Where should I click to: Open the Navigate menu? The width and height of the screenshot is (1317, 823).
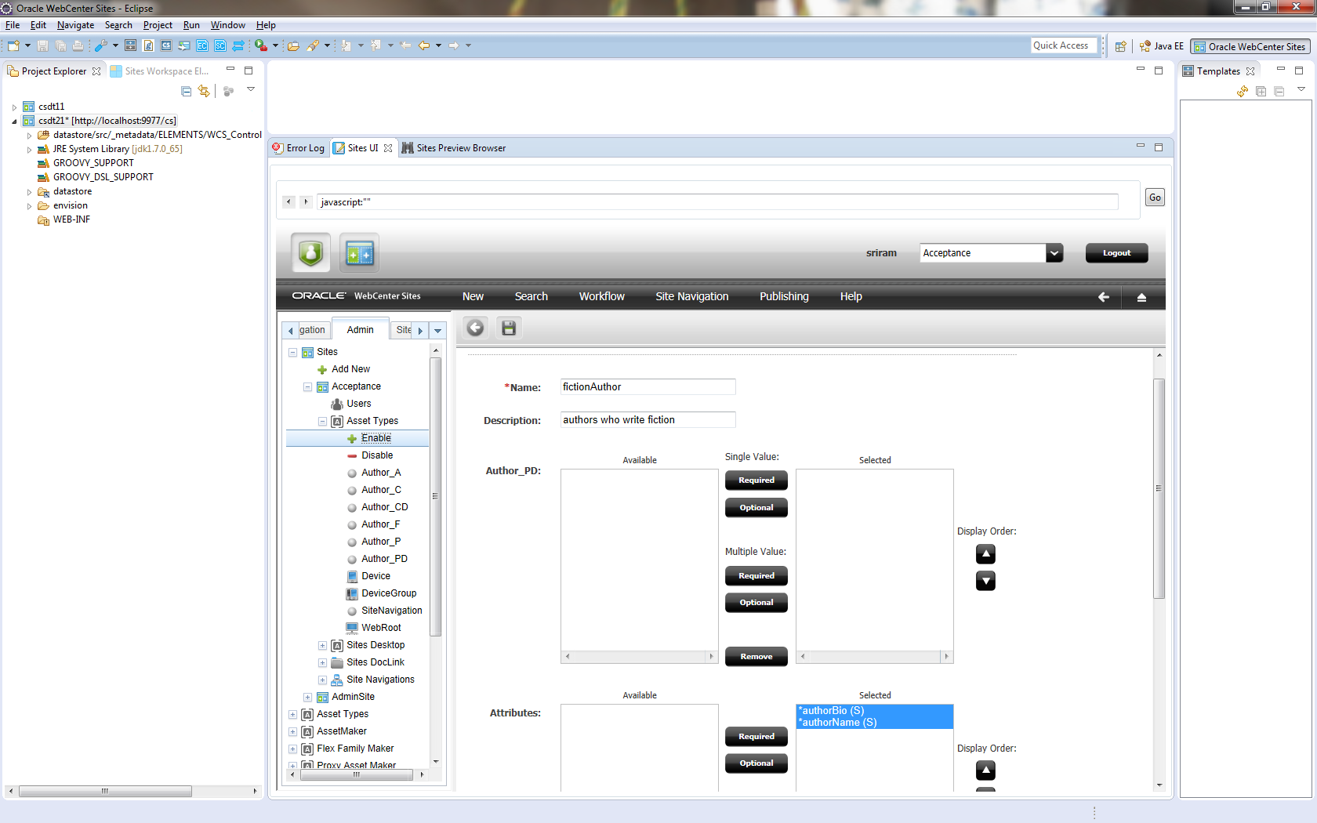point(75,25)
